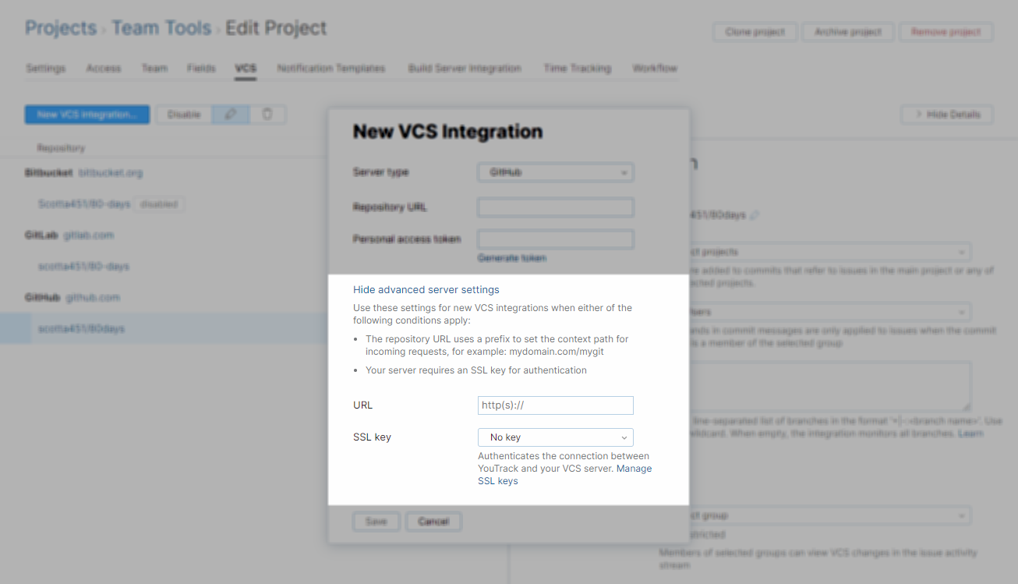Switch to the Workflow tab

pyautogui.click(x=654, y=69)
